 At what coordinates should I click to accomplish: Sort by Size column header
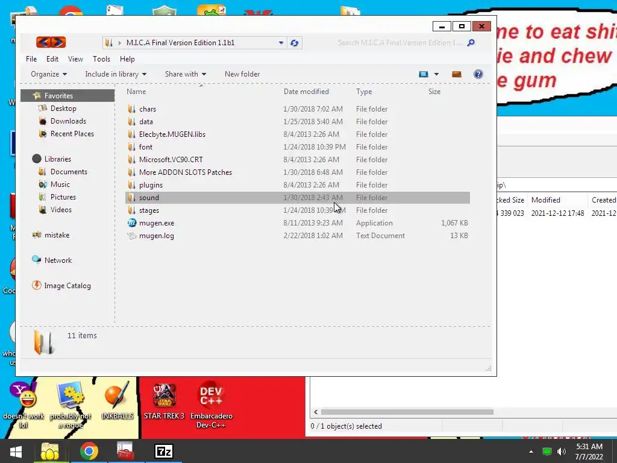tap(434, 92)
